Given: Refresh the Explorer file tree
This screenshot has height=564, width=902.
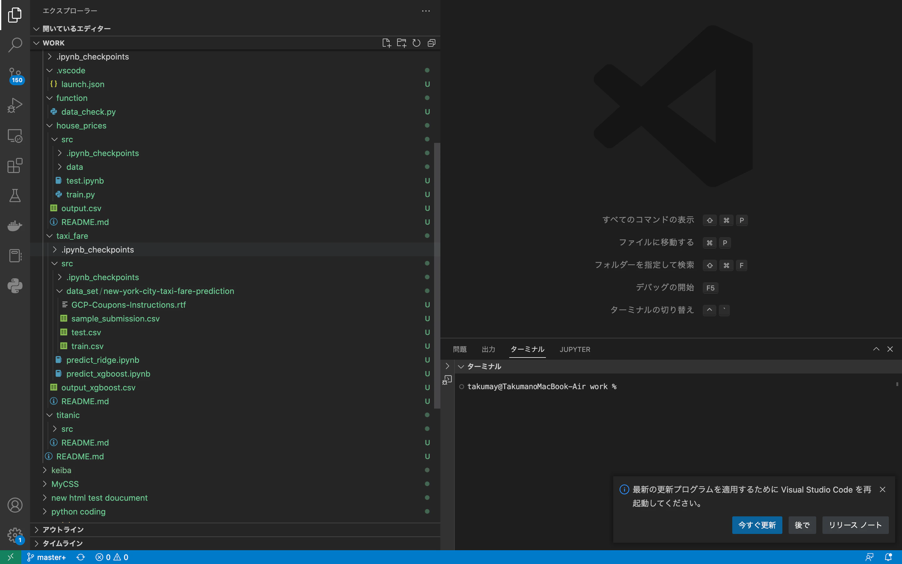Looking at the screenshot, I should point(416,43).
